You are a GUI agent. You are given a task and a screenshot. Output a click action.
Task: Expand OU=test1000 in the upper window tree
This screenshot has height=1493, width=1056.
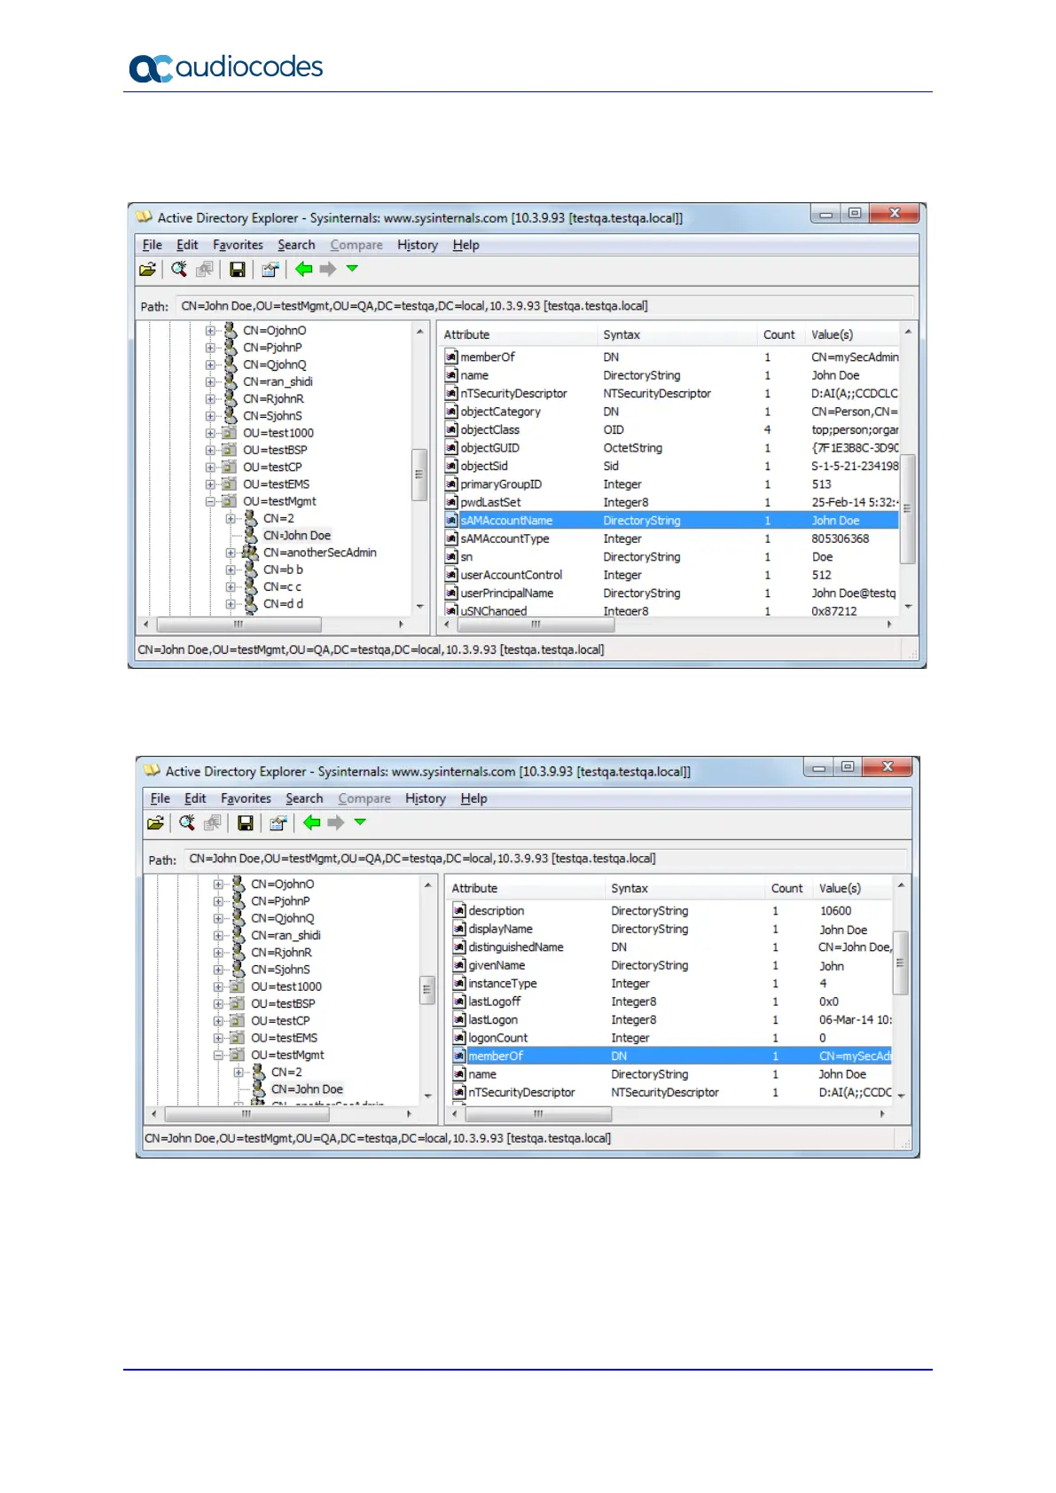211,434
